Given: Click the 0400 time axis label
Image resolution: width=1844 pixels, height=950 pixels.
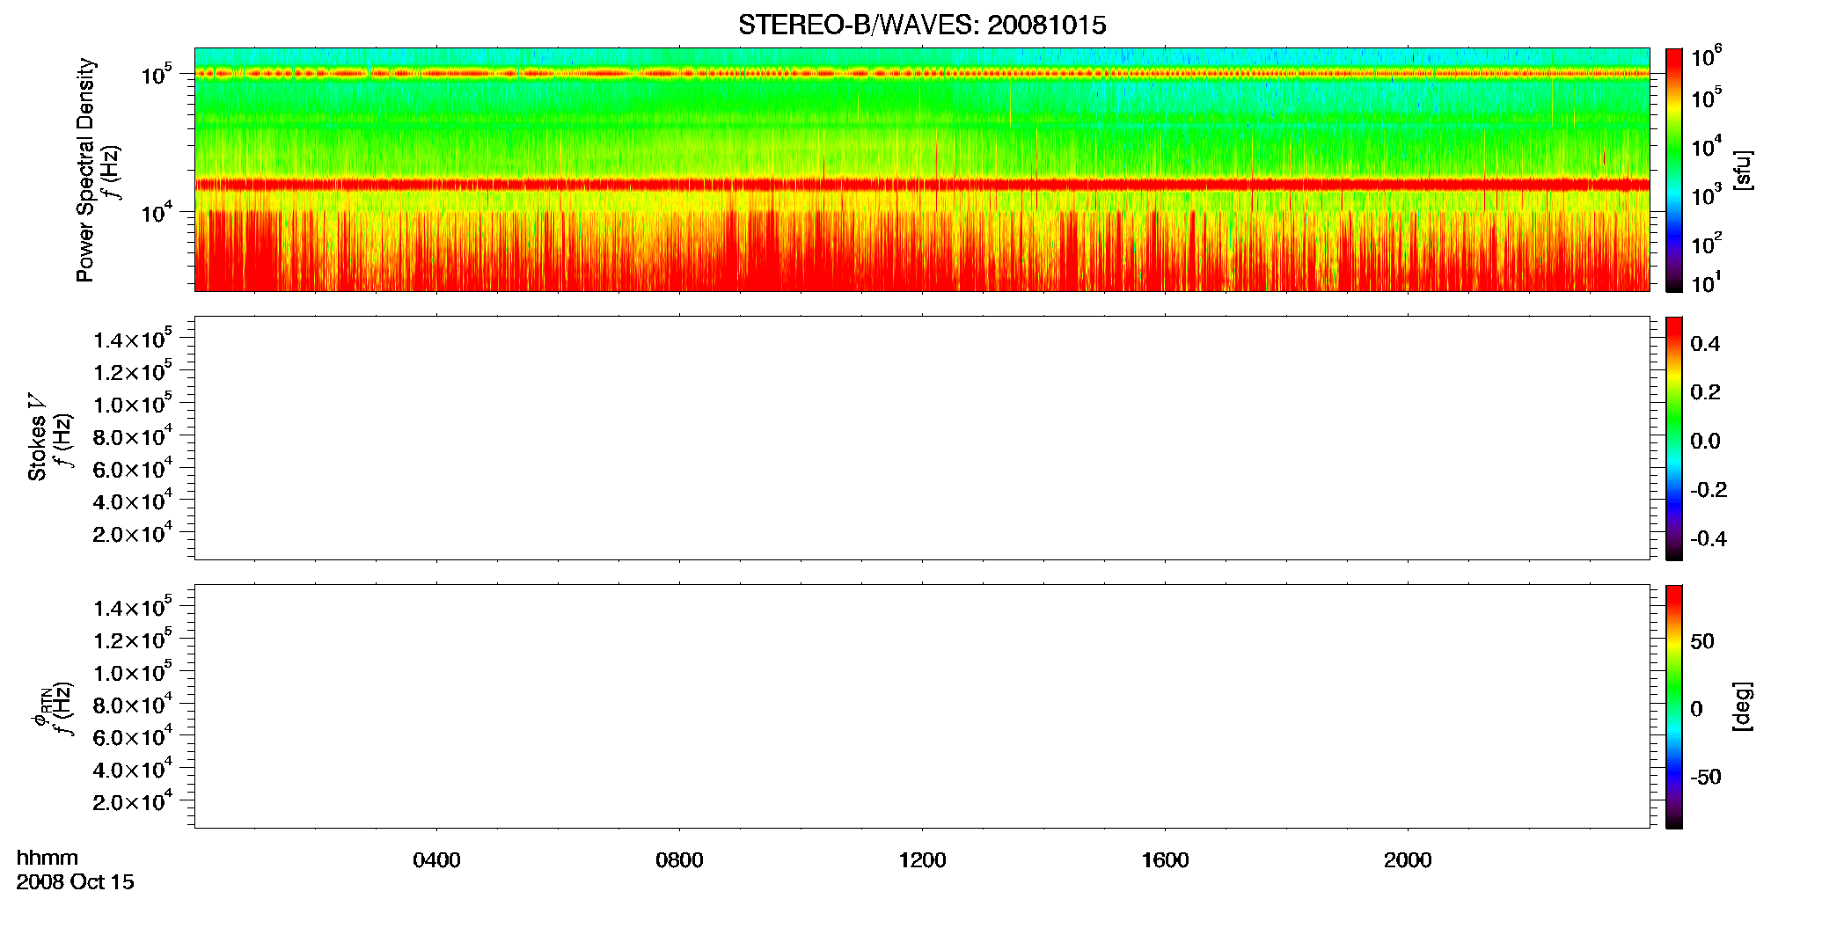Looking at the screenshot, I should tap(436, 860).
